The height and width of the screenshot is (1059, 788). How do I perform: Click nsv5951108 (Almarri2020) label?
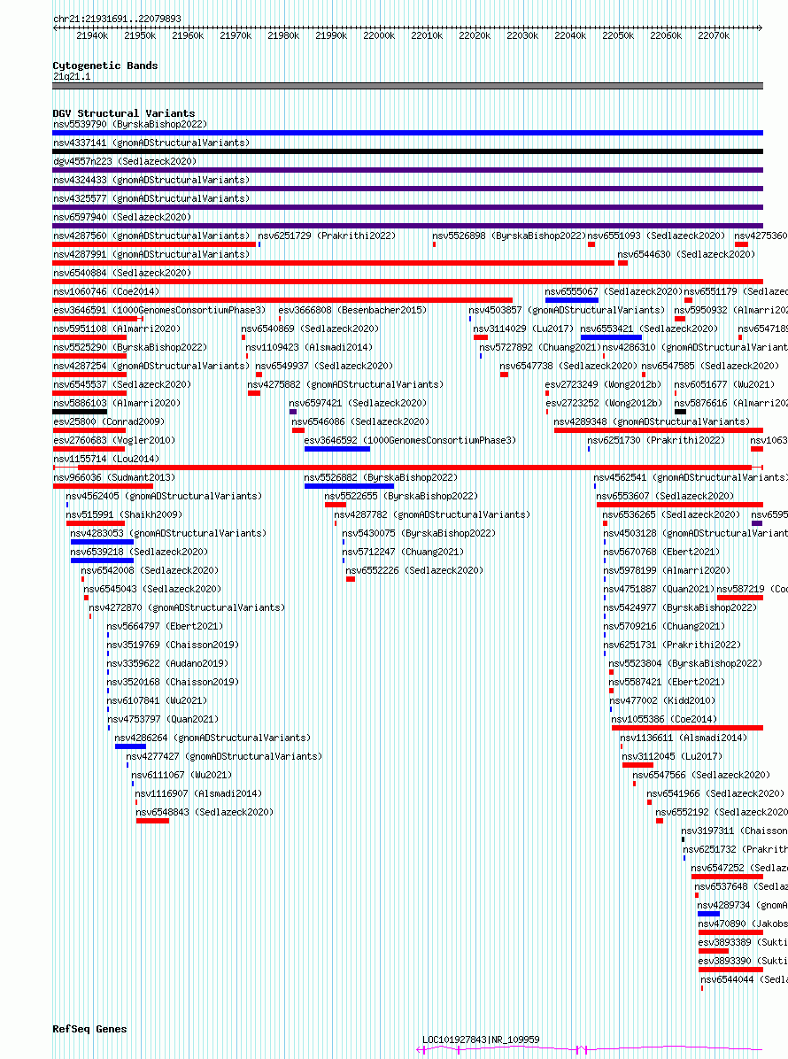click(117, 329)
